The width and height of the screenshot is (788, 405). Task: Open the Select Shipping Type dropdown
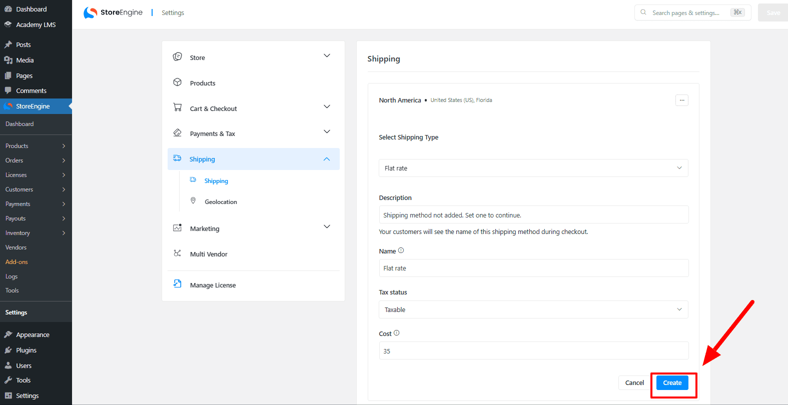(x=533, y=168)
